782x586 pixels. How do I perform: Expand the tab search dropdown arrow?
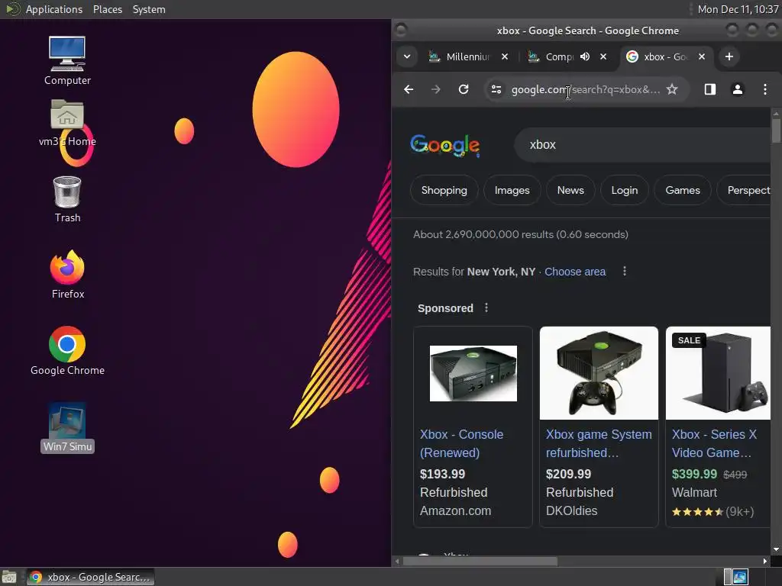tap(407, 56)
